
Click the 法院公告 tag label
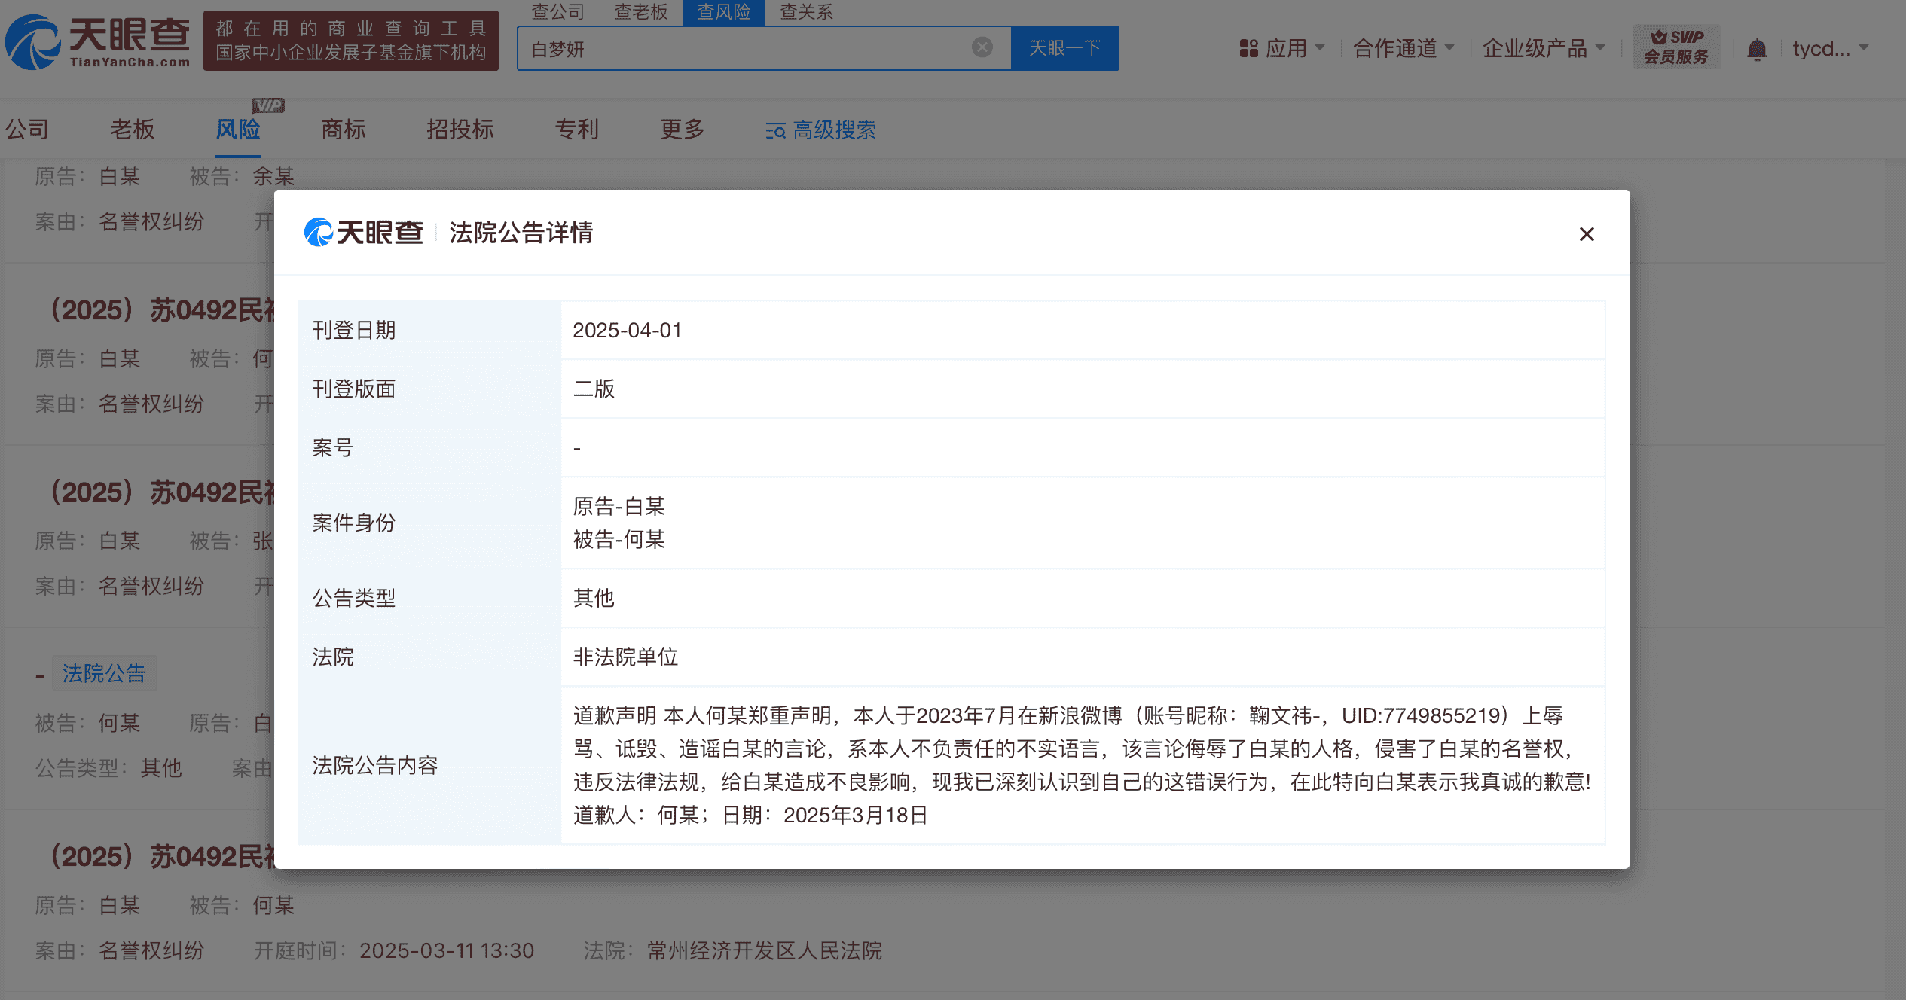[105, 673]
